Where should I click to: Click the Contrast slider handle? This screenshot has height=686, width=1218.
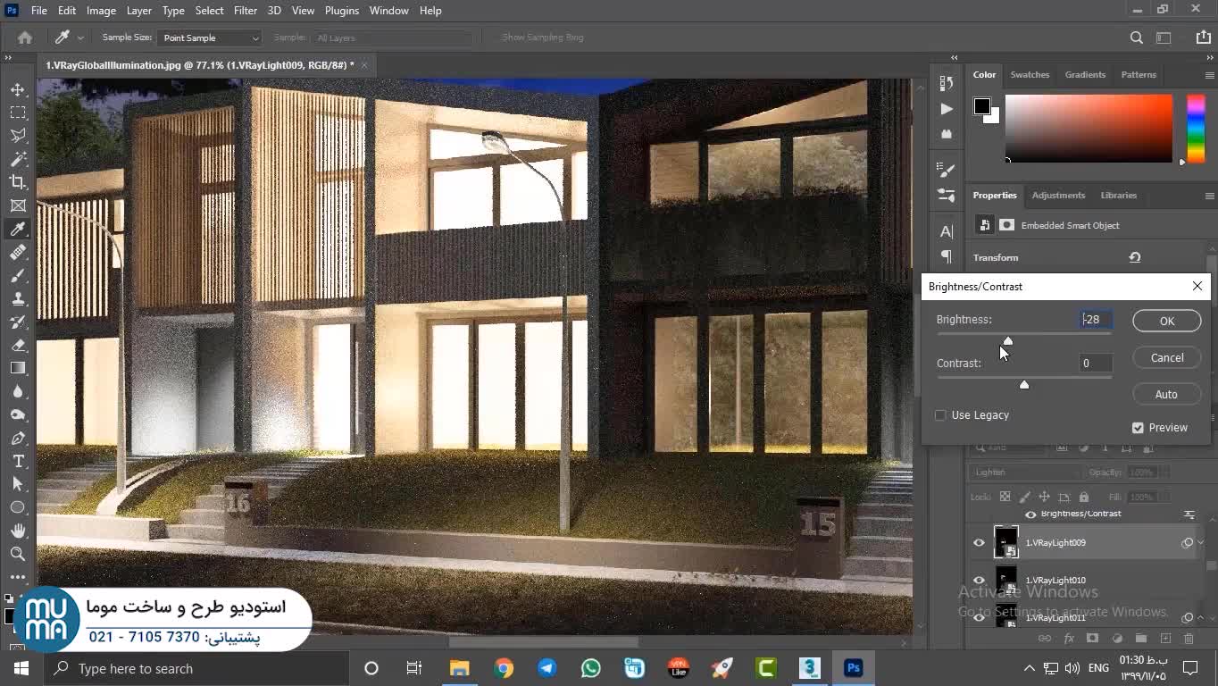pyautogui.click(x=1024, y=385)
